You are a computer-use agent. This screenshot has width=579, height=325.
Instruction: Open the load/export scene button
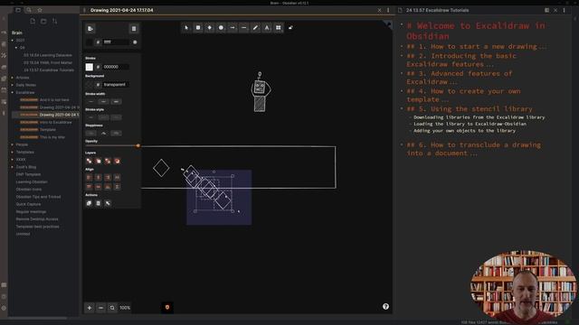90,29
